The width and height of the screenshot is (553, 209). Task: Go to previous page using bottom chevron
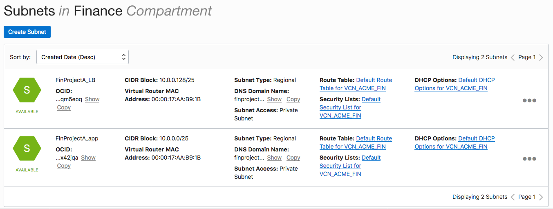(513, 197)
